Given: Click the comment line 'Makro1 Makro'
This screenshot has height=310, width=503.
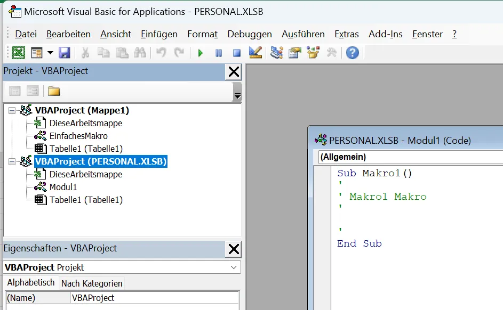Looking at the screenshot, I should 388,197.
